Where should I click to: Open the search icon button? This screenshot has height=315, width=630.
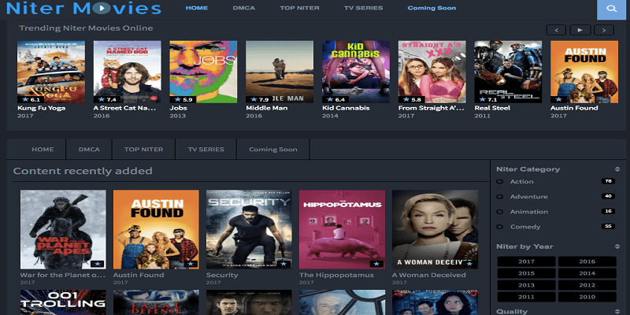tap(612, 9)
